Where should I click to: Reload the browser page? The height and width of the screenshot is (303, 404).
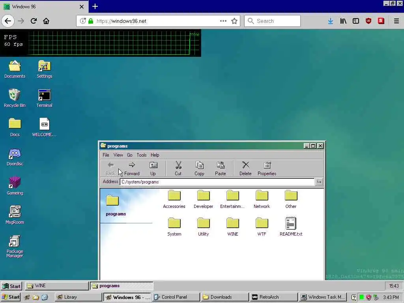pyautogui.click(x=34, y=21)
